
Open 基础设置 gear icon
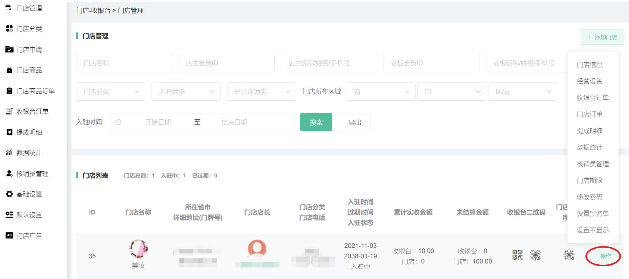pyautogui.click(x=9, y=194)
